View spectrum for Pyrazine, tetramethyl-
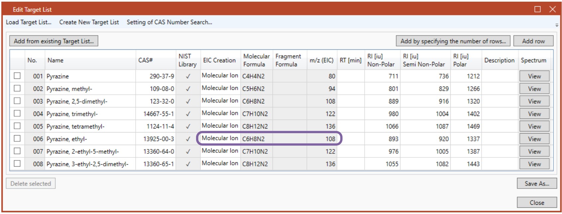 pos(534,127)
